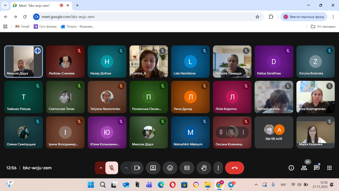Open meeting details info icon
The height and width of the screenshot is (191, 339).
click(x=291, y=168)
